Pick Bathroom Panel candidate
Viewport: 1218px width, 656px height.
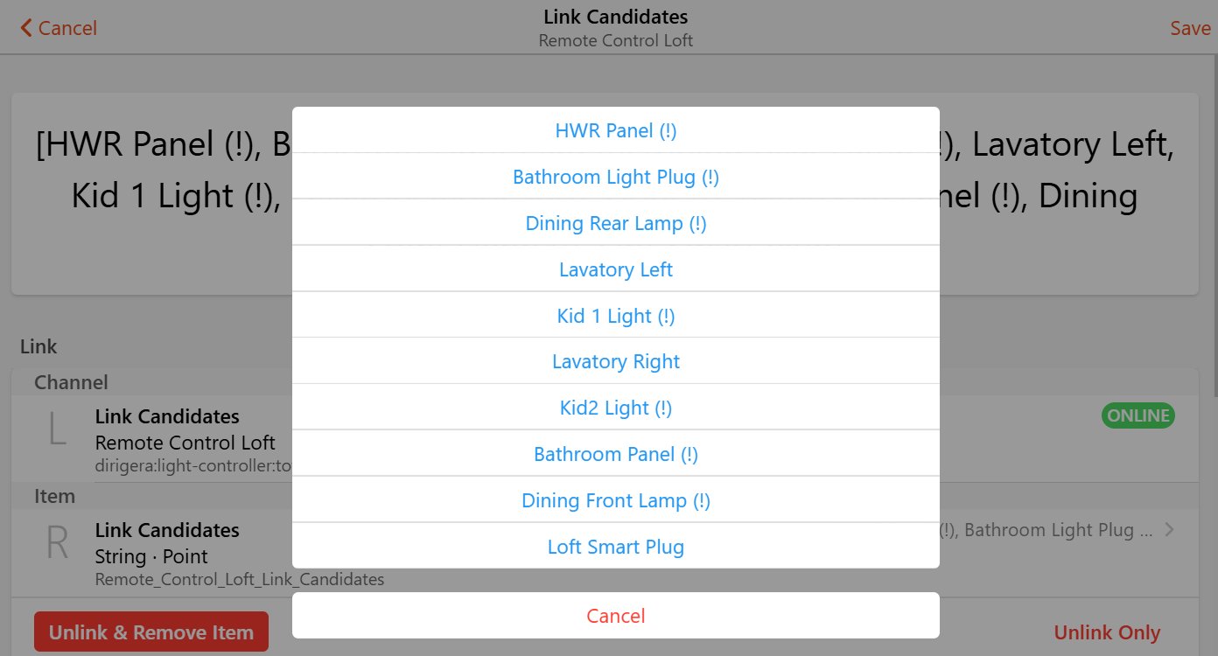615,453
